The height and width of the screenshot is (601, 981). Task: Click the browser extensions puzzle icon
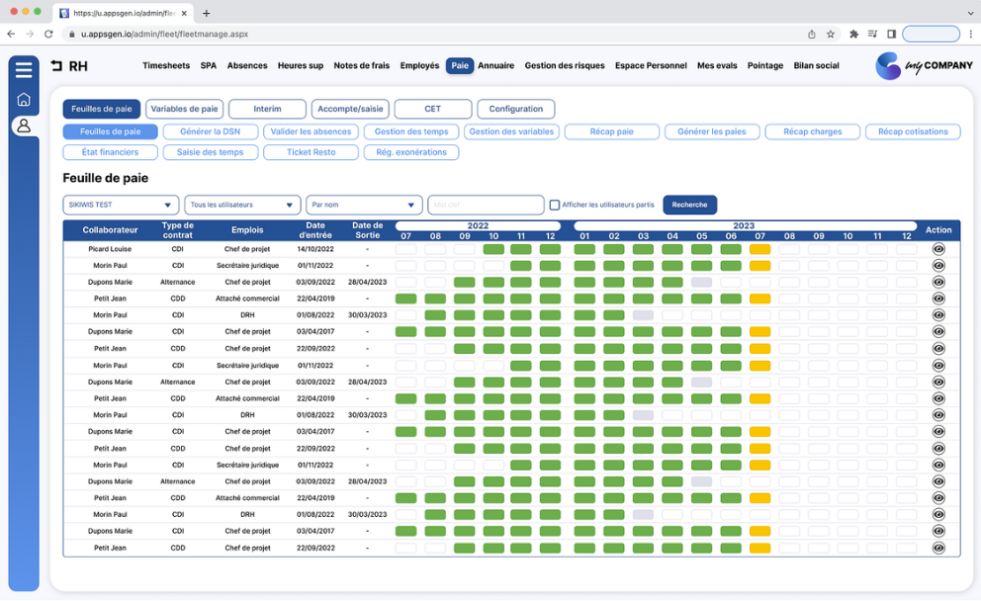click(853, 34)
